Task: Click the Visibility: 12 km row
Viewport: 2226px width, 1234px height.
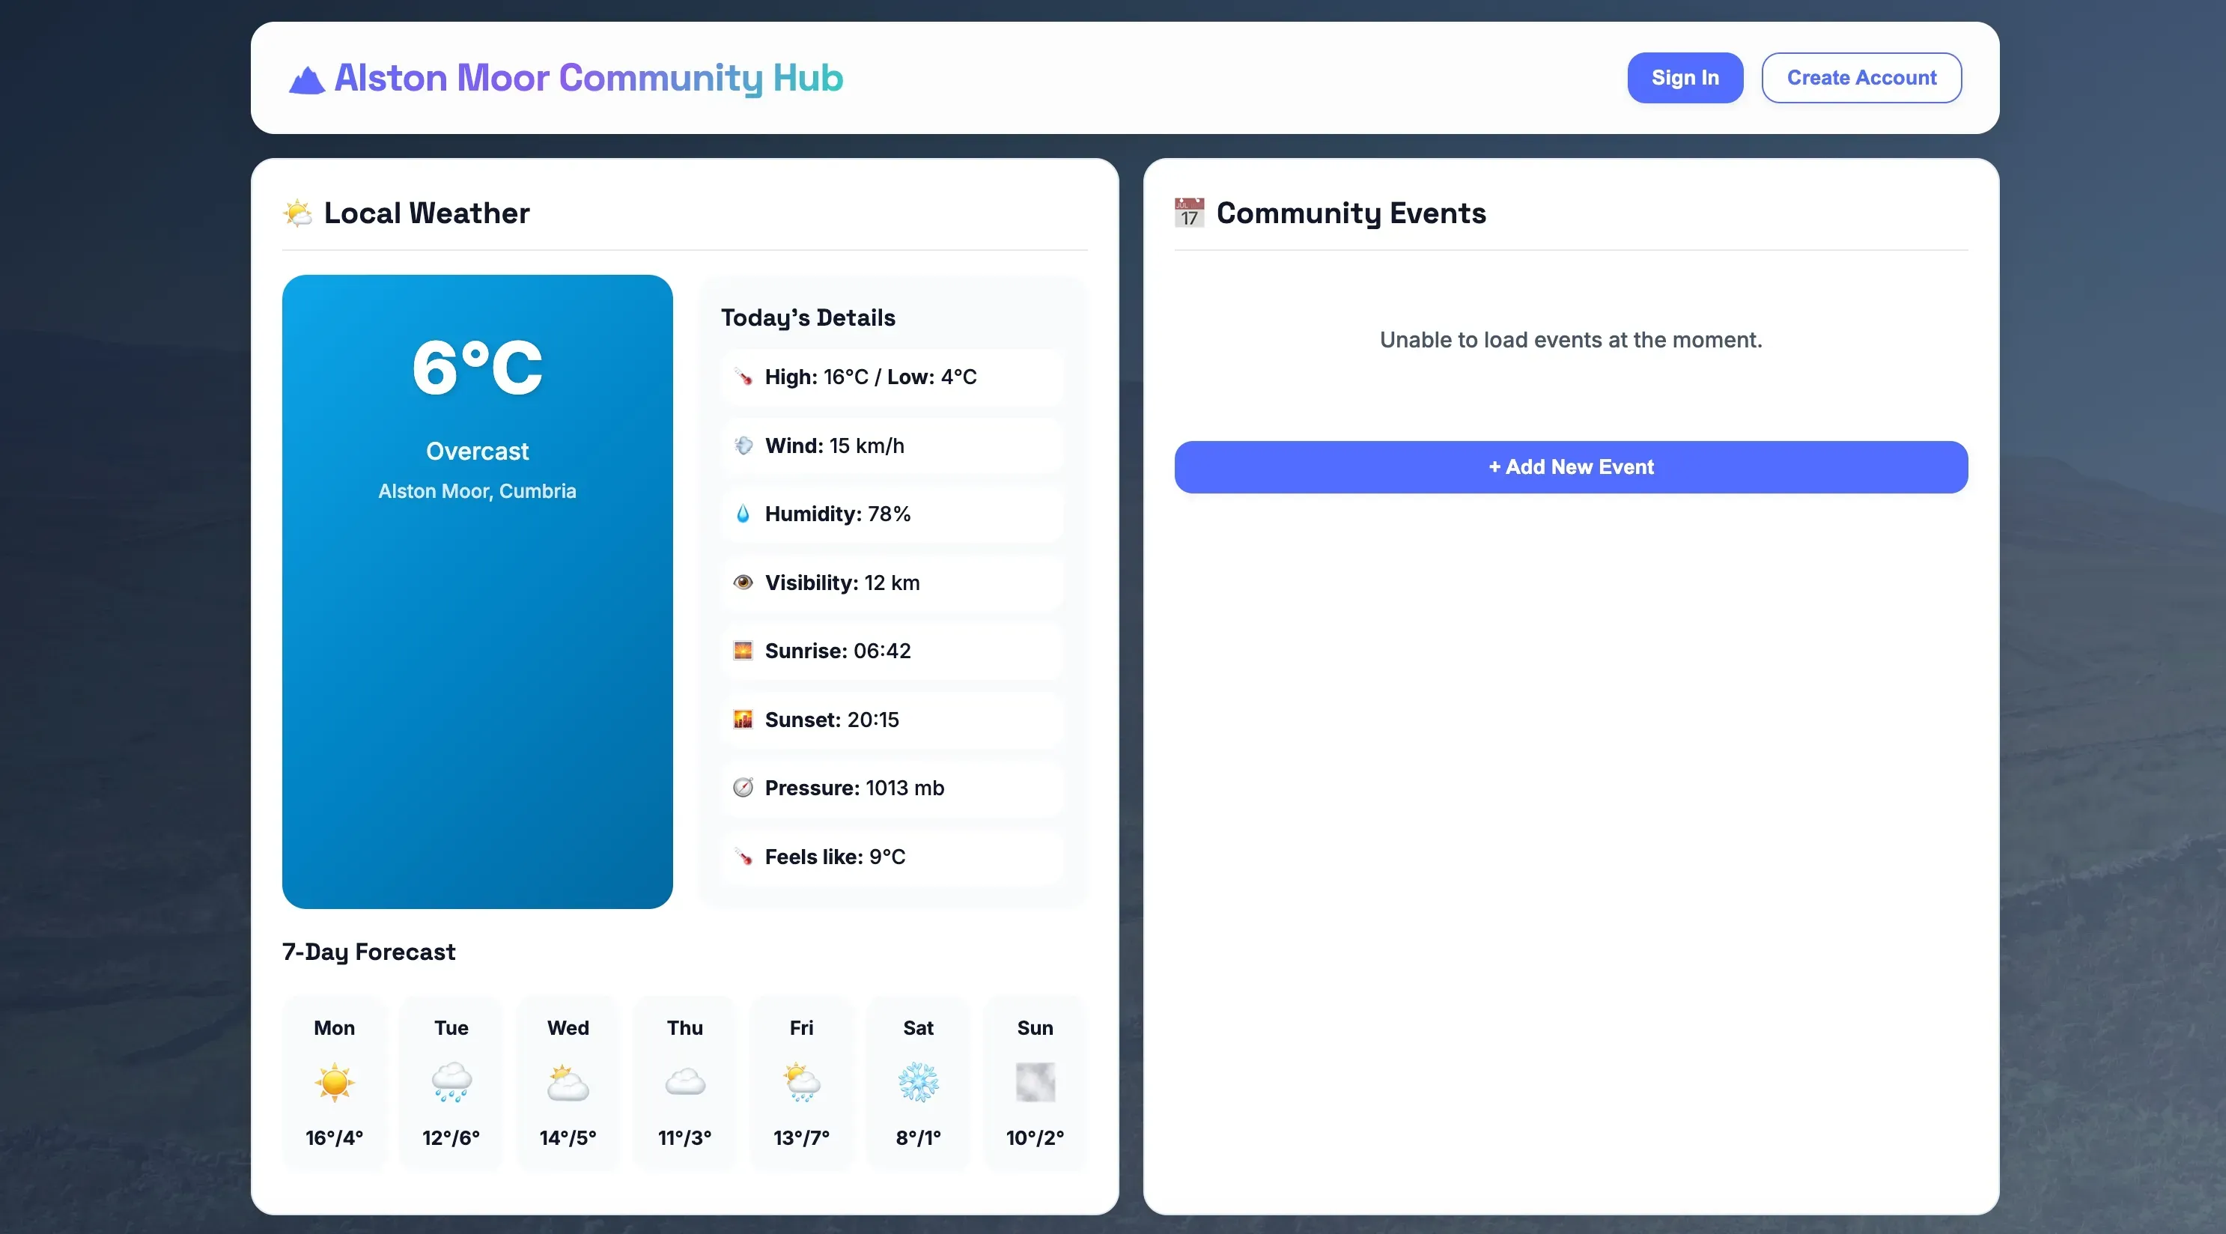Action: [892, 583]
